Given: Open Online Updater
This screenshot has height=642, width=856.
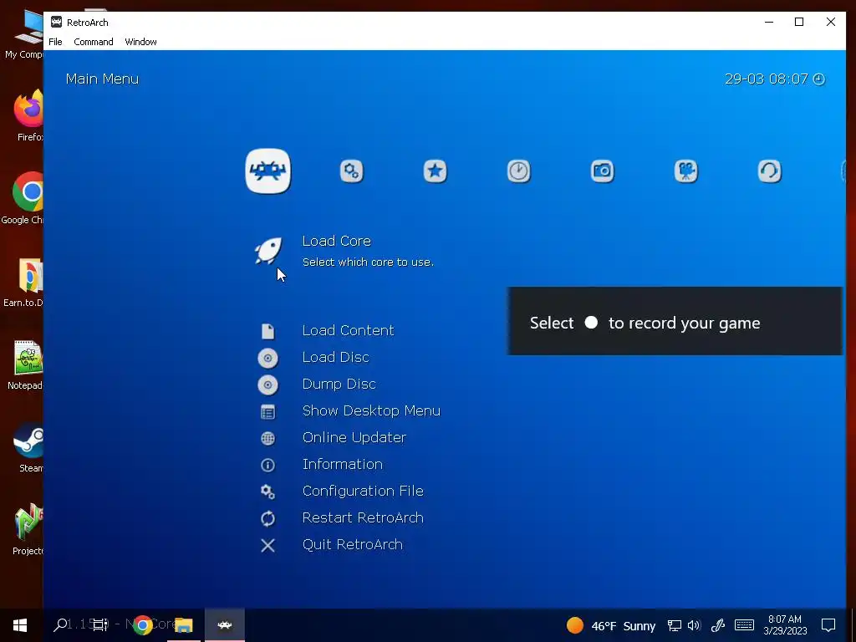Looking at the screenshot, I should coord(354,437).
